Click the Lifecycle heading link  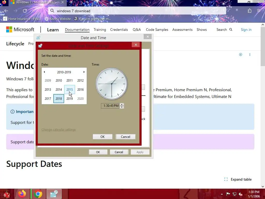click(x=15, y=44)
